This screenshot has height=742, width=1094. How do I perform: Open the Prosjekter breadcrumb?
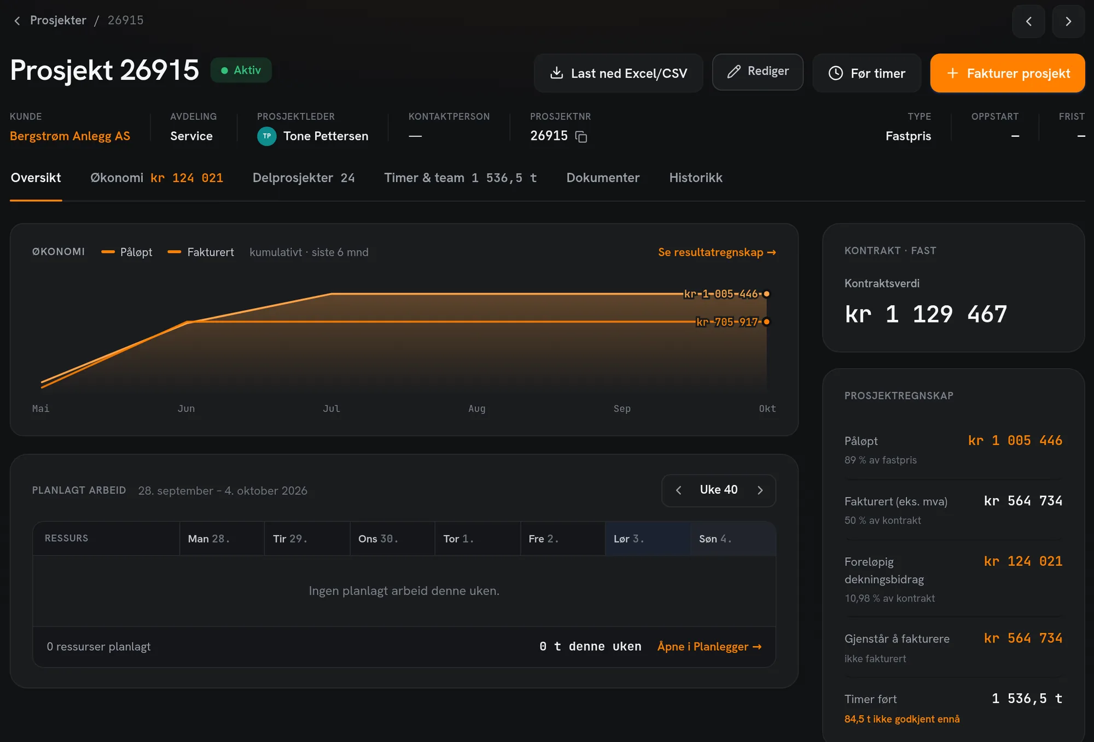[58, 20]
